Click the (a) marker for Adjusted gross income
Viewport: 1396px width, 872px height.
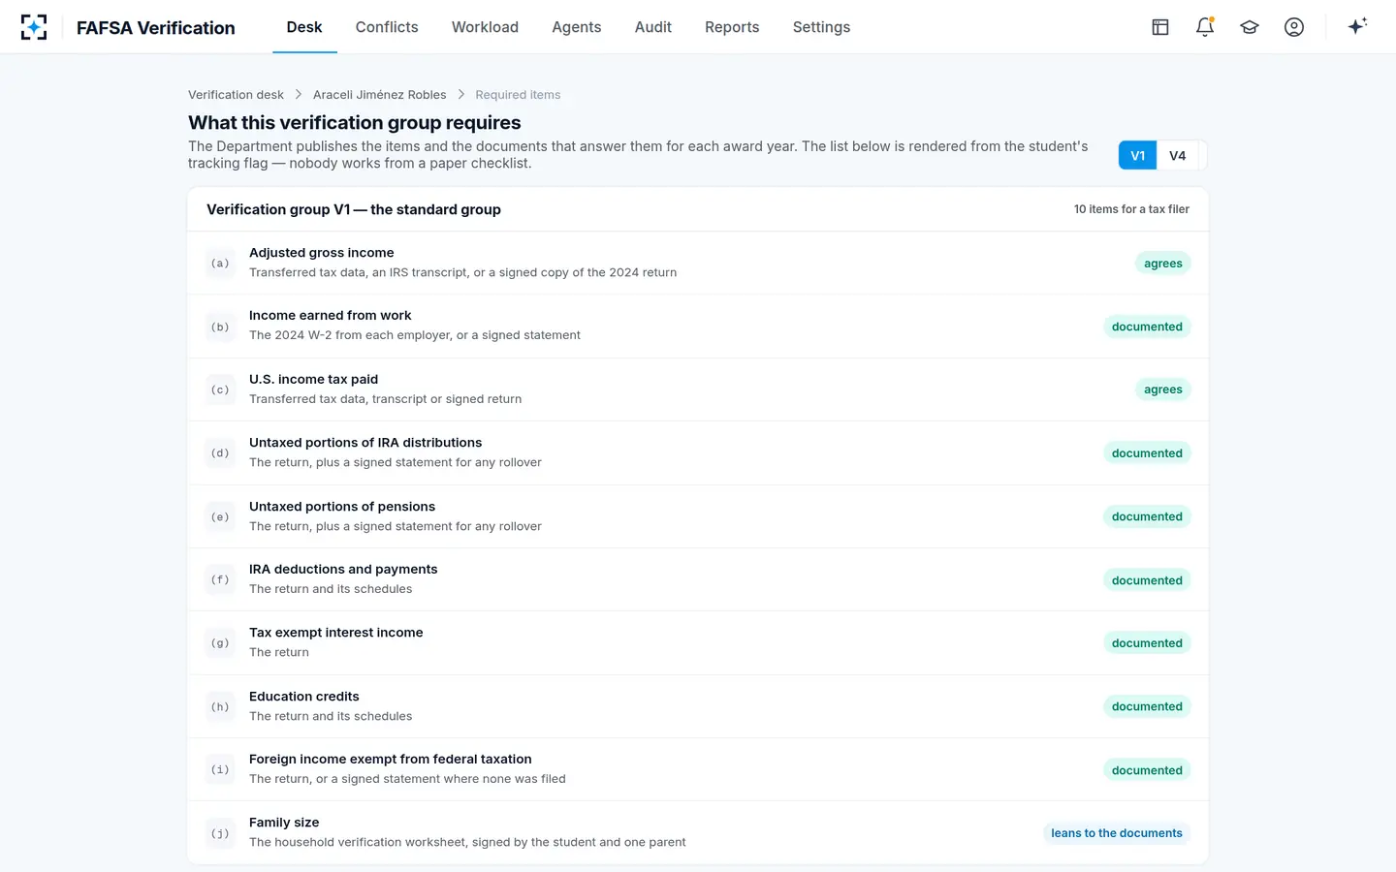point(221,264)
